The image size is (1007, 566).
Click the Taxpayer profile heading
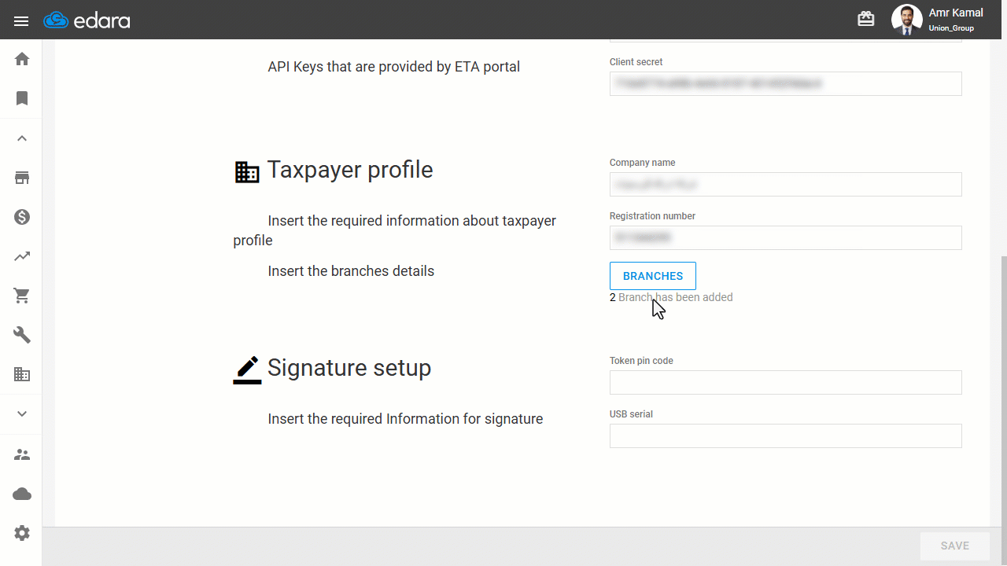point(350,170)
